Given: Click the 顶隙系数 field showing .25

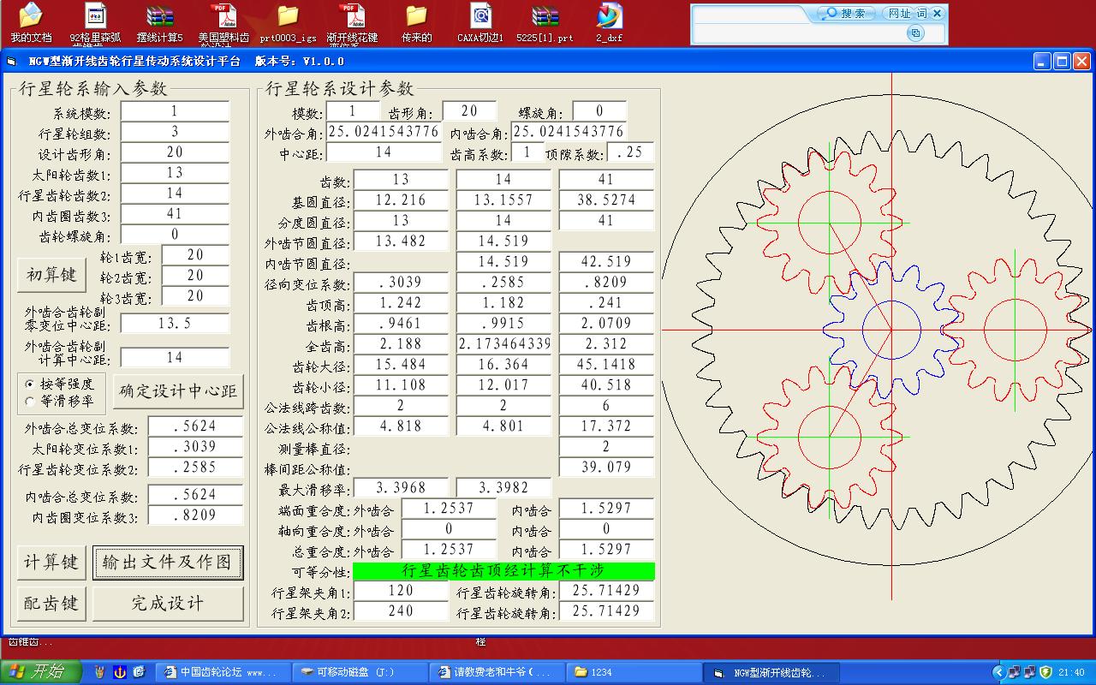Looking at the screenshot, I should coord(630,152).
